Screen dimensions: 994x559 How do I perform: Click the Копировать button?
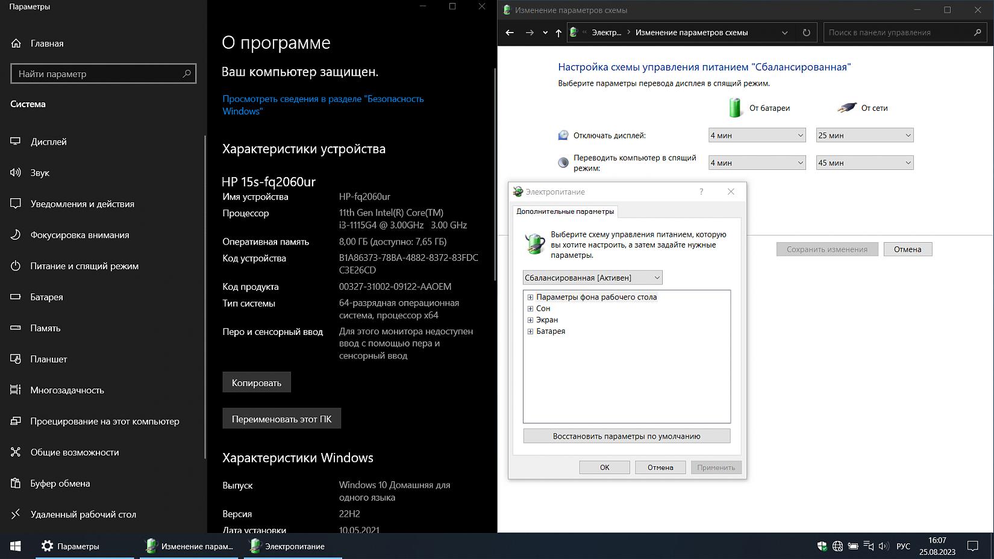click(257, 383)
